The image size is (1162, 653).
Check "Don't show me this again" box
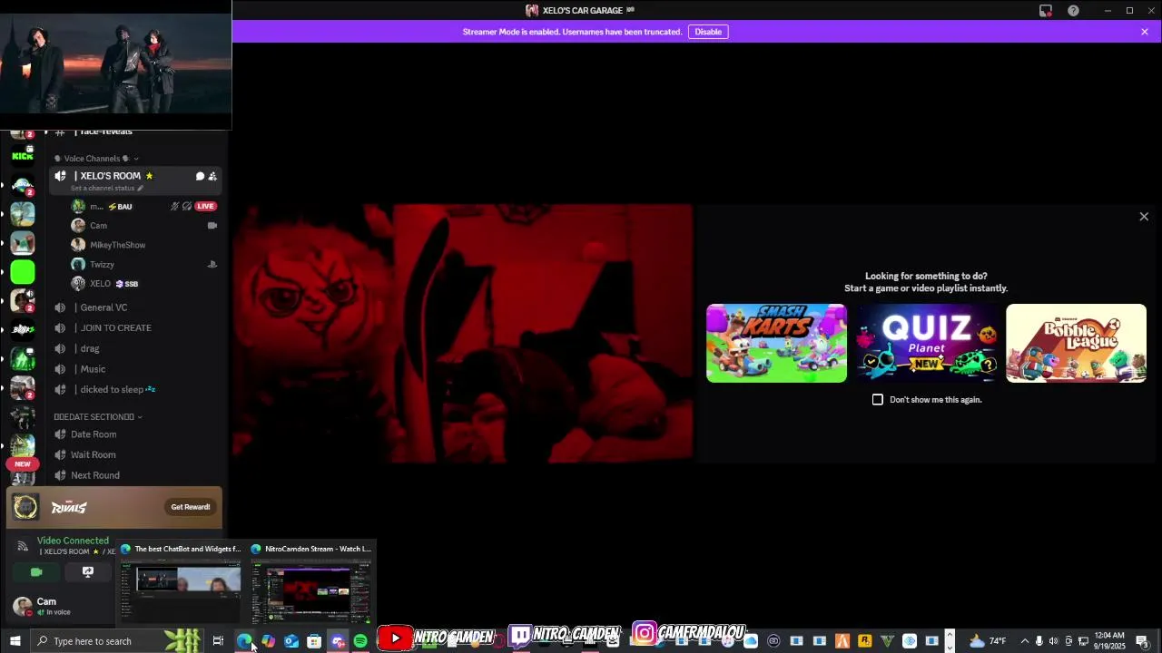tap(877, 399)
